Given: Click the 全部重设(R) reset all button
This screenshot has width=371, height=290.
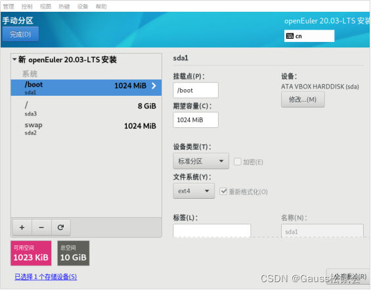Looking at the screenshot, I should click(x=348, y=276).
